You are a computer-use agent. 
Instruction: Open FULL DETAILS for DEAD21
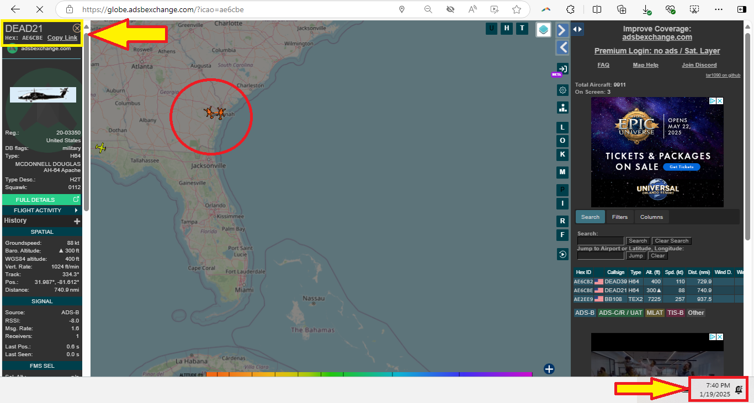coord(41,200)
